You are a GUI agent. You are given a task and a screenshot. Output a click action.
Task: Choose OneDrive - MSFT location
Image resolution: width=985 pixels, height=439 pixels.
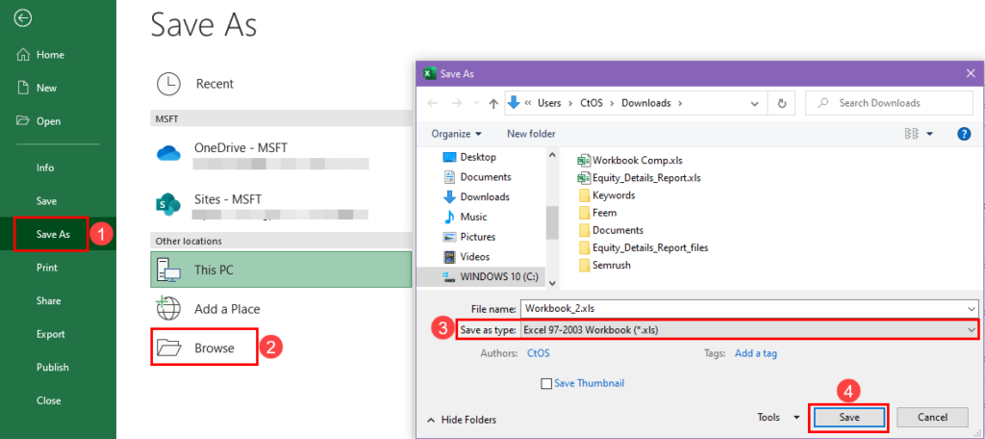281,155
